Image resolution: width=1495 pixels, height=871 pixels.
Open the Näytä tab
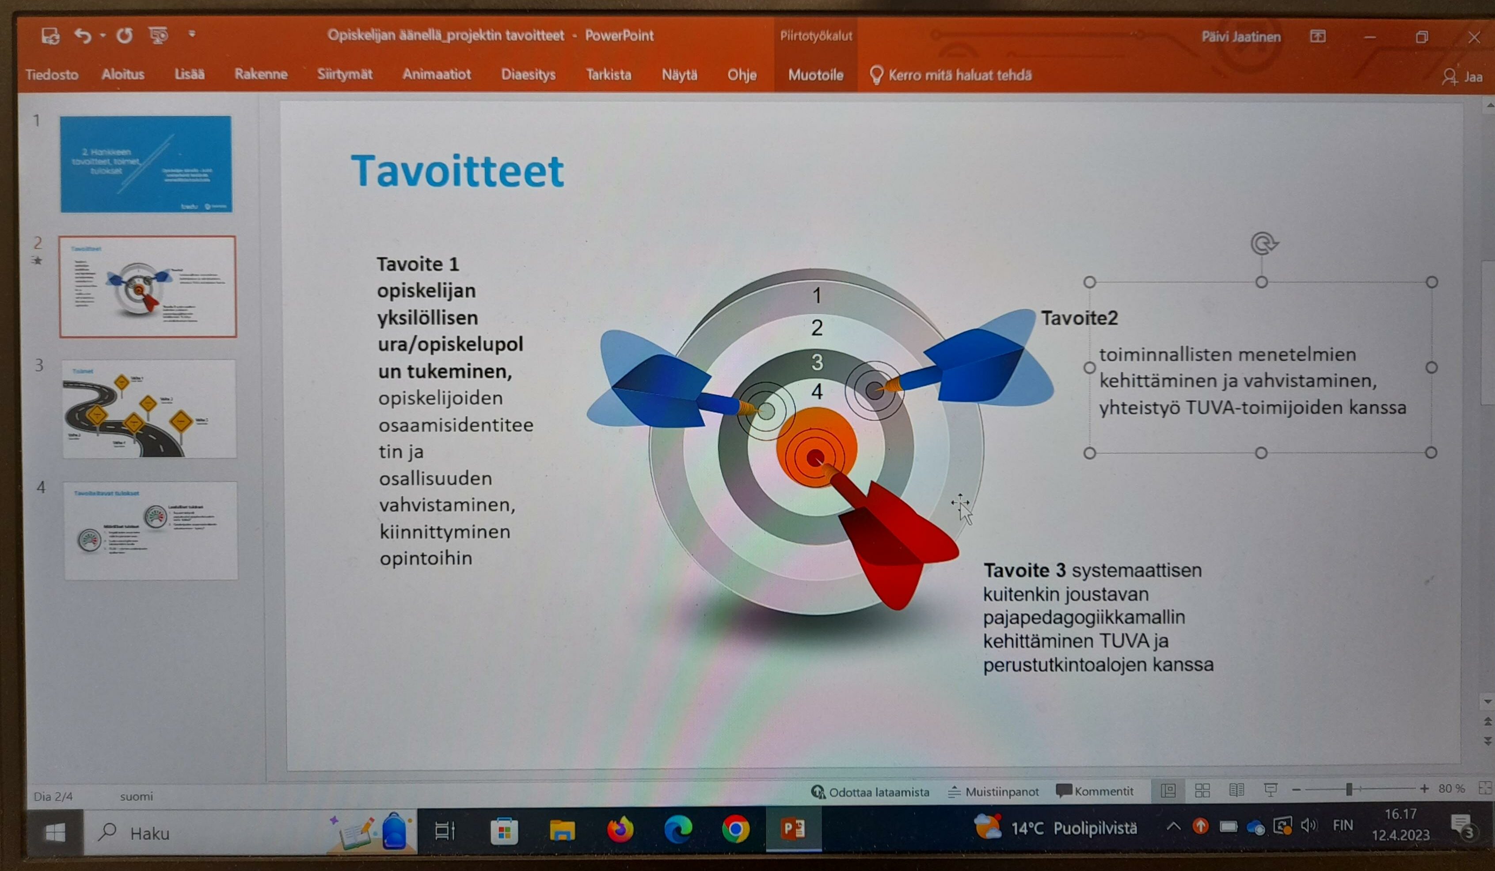coord(679,75)
